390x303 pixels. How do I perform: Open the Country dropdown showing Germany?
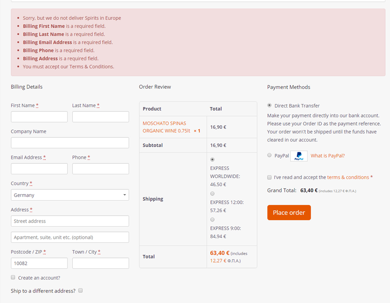[x=70, y=195]
